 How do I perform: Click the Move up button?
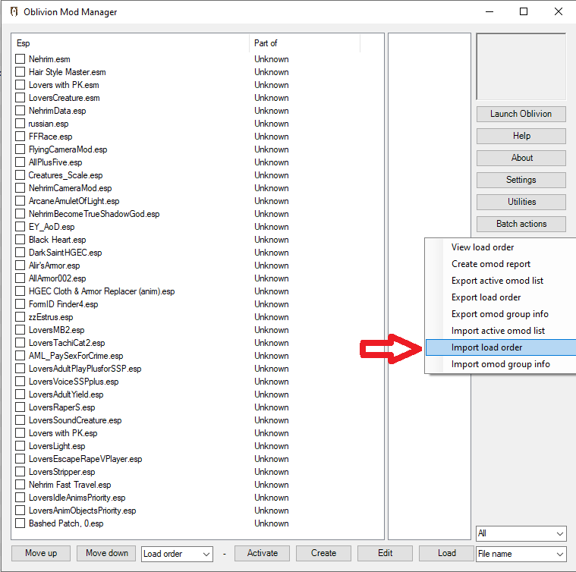(x=41, y=553)
